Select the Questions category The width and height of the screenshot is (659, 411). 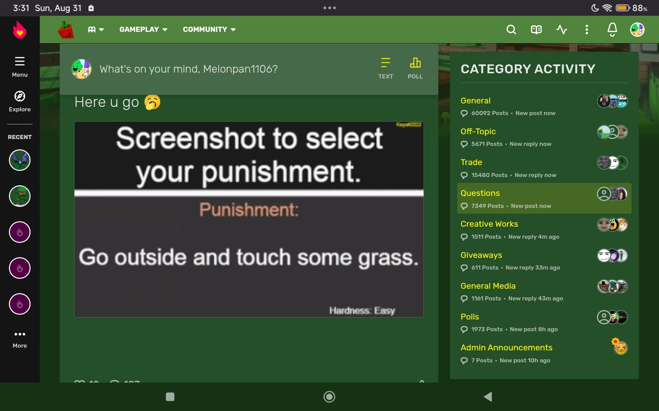click(x=480, y=193)
